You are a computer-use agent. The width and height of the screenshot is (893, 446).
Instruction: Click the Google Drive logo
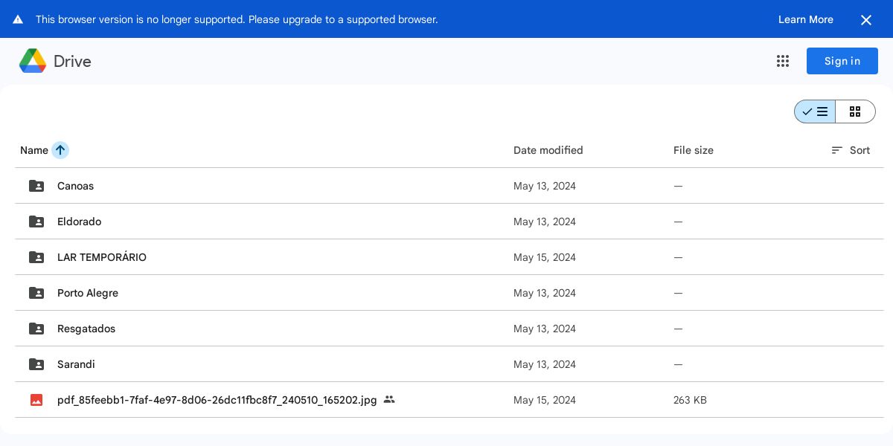(33, 61)
